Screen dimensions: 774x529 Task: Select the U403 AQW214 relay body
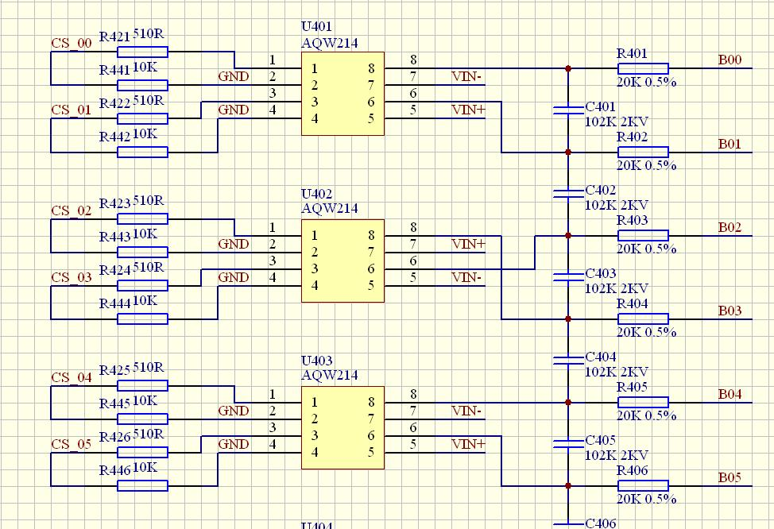[342, 427]
